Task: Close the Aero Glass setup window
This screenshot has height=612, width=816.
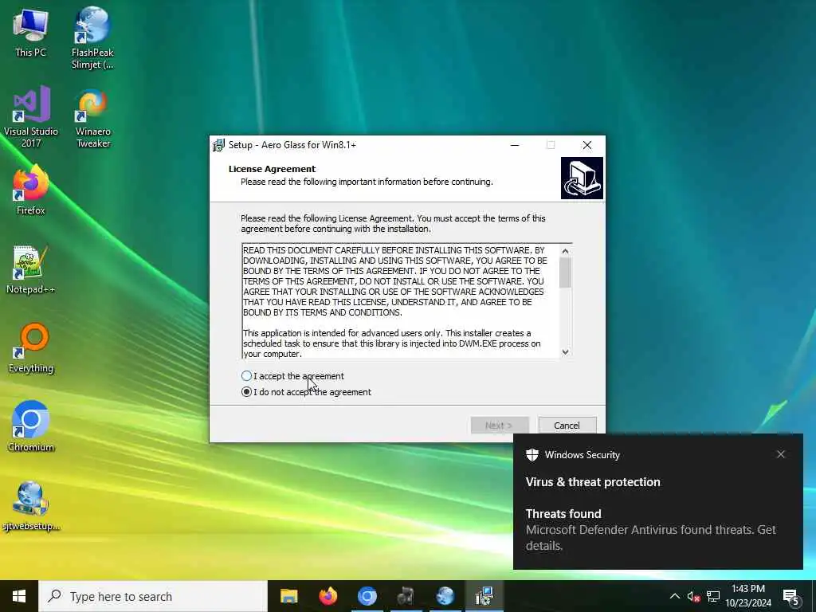Action: pos(587,145)
